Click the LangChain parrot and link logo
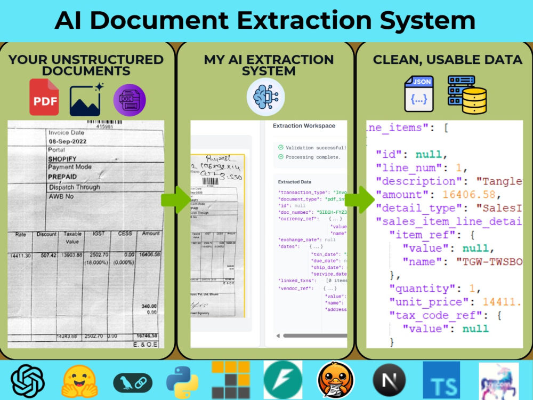Viewport: 533px width, 400px height. pos(133,383)
